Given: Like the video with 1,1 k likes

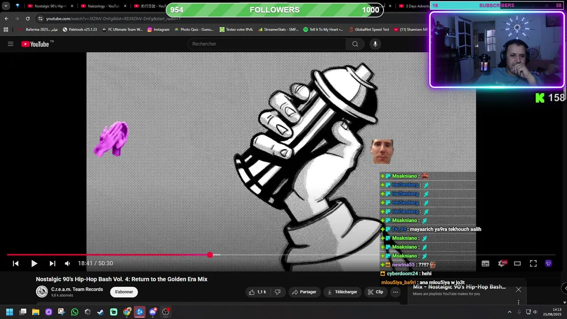Looking at the screenshot, I should [257, 292].
